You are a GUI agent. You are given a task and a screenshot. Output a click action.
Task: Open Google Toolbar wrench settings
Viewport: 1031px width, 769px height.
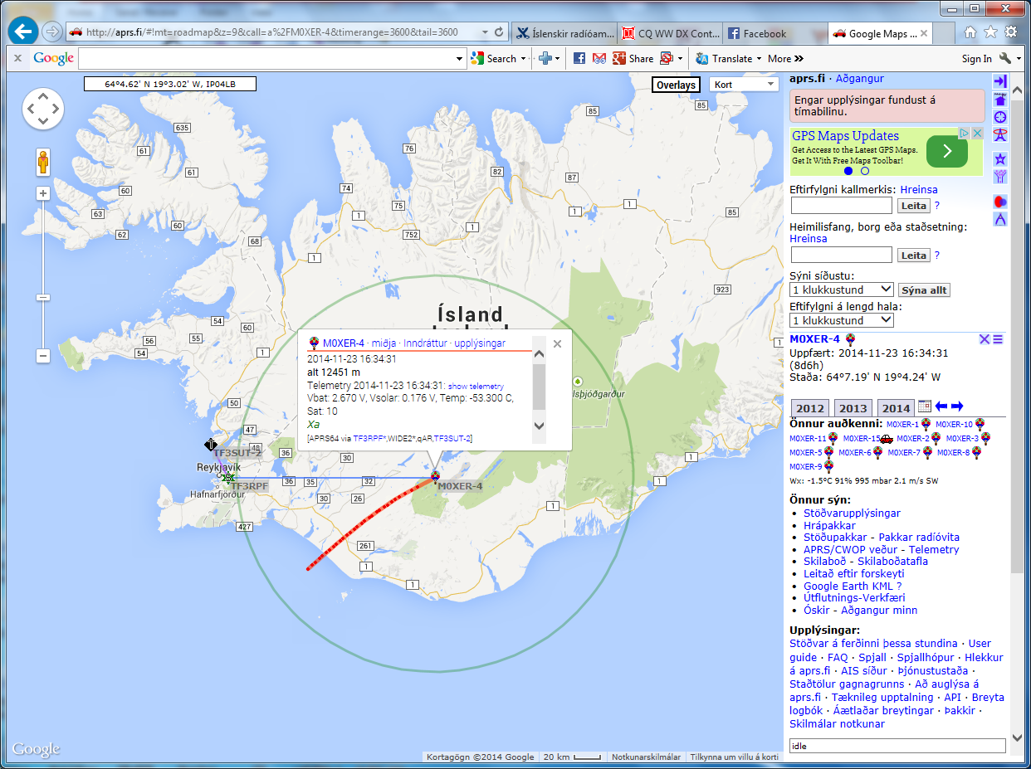point(1005,59)
